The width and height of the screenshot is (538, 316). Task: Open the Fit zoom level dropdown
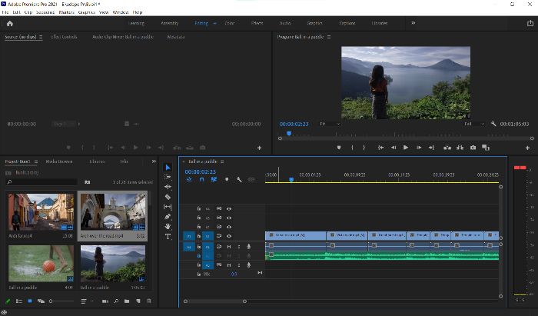coord(330,124)
